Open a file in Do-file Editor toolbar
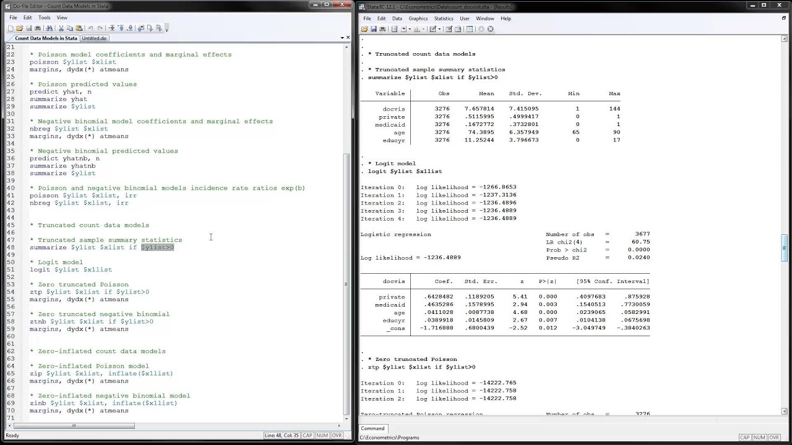792x445 pixels. click(20, 28)
